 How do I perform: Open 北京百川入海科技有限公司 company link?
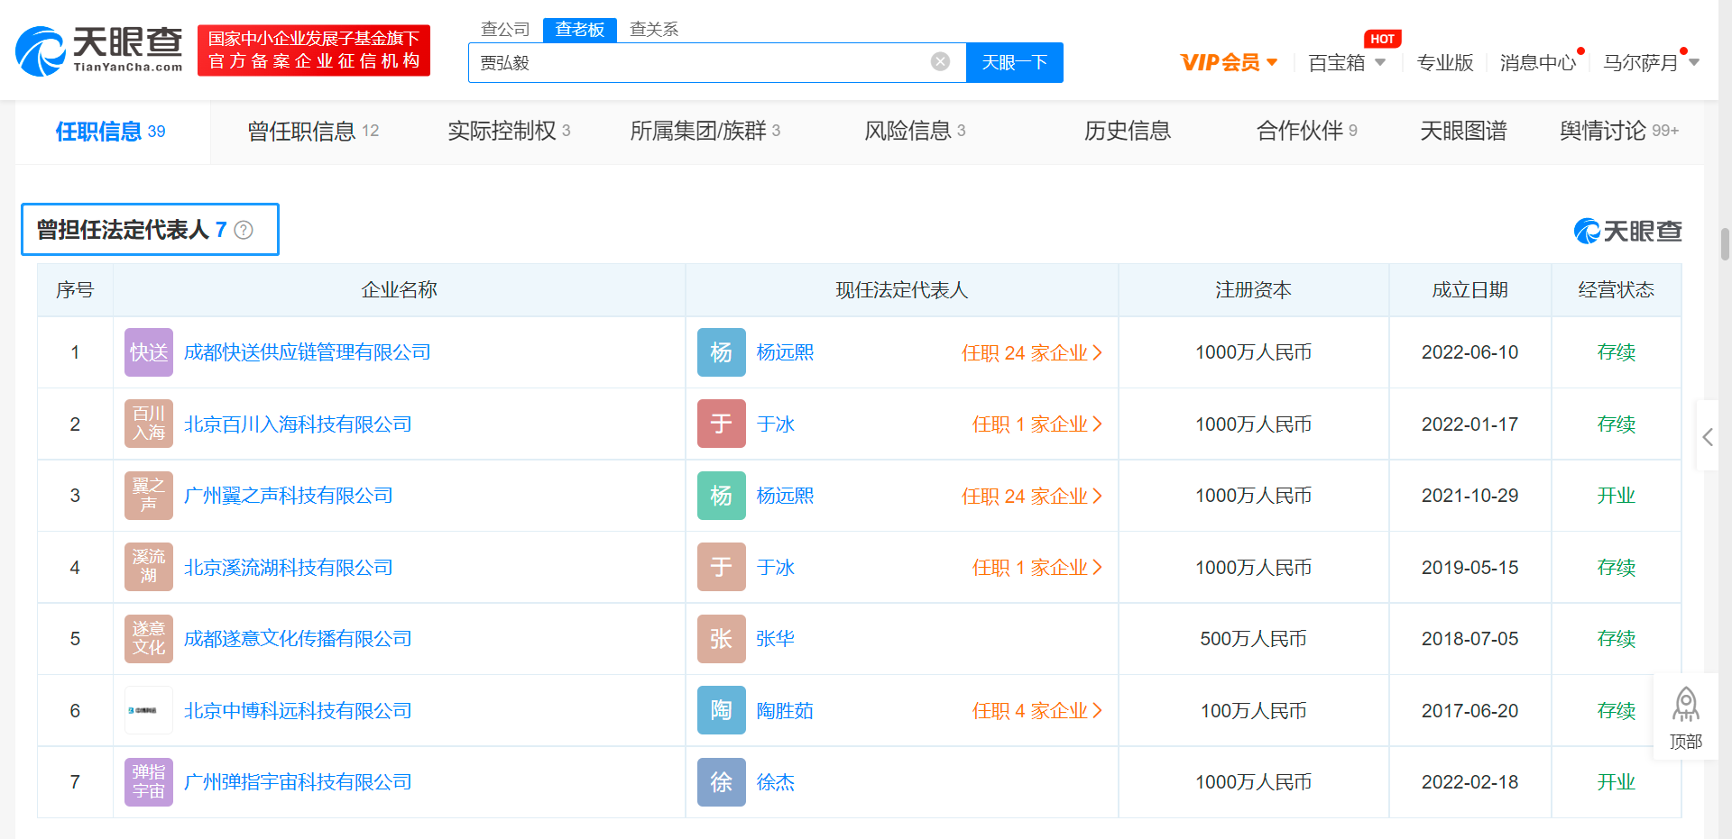coord(298,424)
